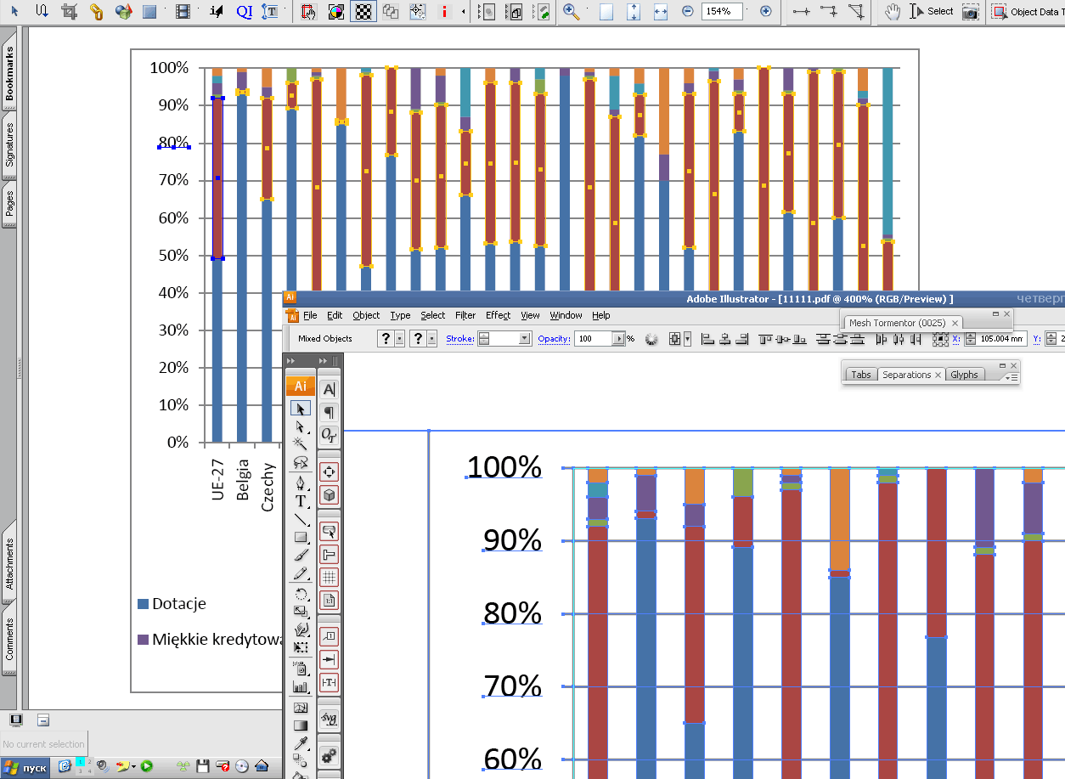Screen dimensions: 1065x779
Task: Open the Bookmarks side tab in PDF viewer
Action: (x=9, y=74)
